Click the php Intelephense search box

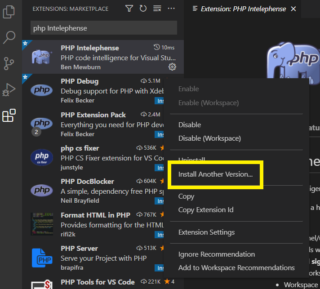pos(104,28)
